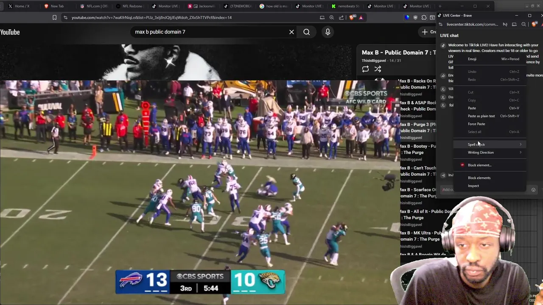The width and height of the screenshot is (543, 305).
Task: Play 'Max B & ASAP Rock' playlist item
Action: coord(417,109)
